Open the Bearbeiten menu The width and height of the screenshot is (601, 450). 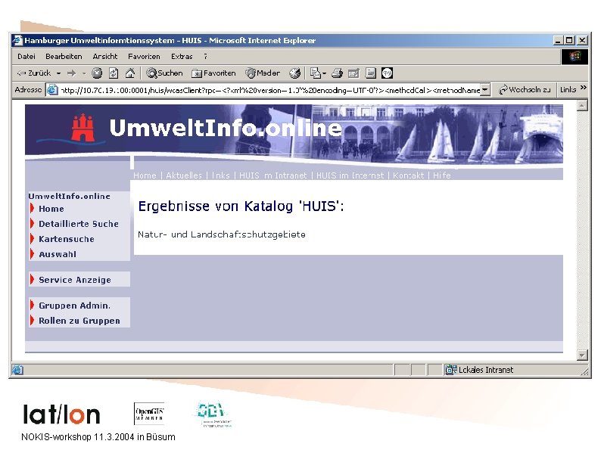[x=64, y=56]
